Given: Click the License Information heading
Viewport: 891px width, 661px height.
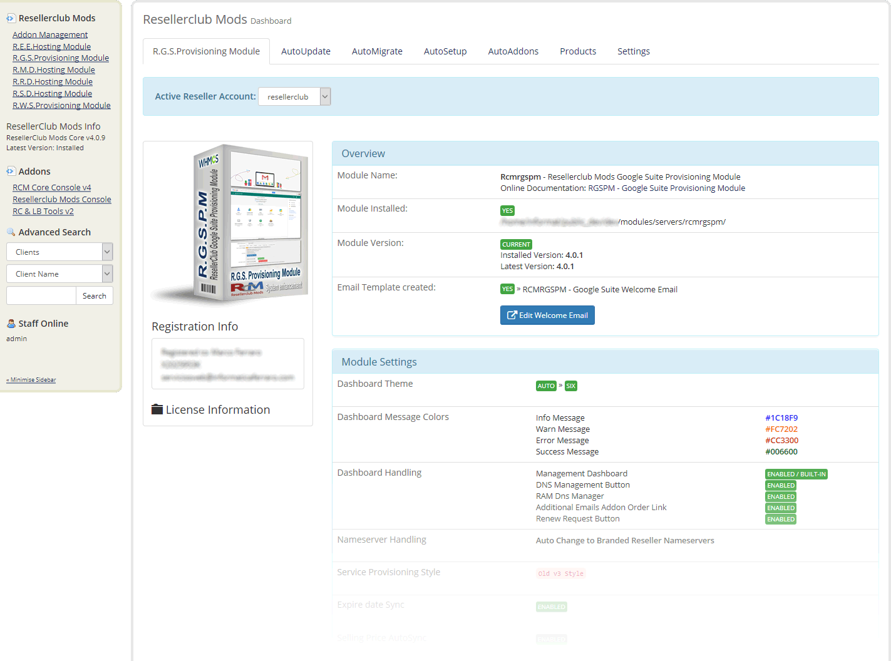Looking at the screenshot, I should pos(218,409).
